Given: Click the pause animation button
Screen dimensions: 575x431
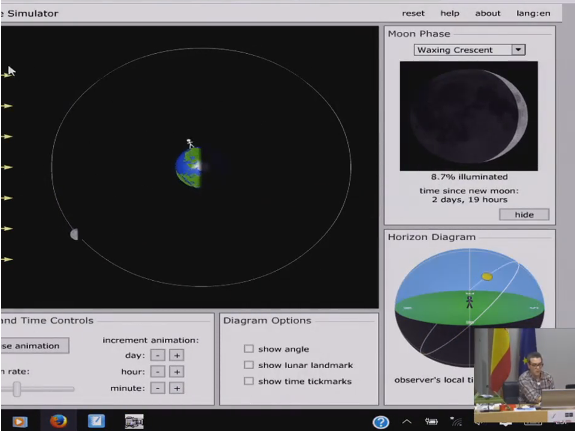Looking at the screenshot, I should (34, 345).
